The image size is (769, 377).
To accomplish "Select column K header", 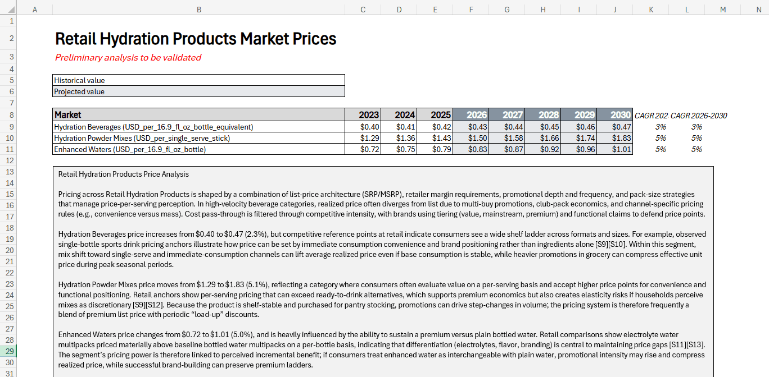I will coord(650,9).
